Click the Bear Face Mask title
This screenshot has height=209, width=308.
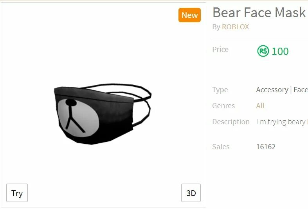point(259,13)
